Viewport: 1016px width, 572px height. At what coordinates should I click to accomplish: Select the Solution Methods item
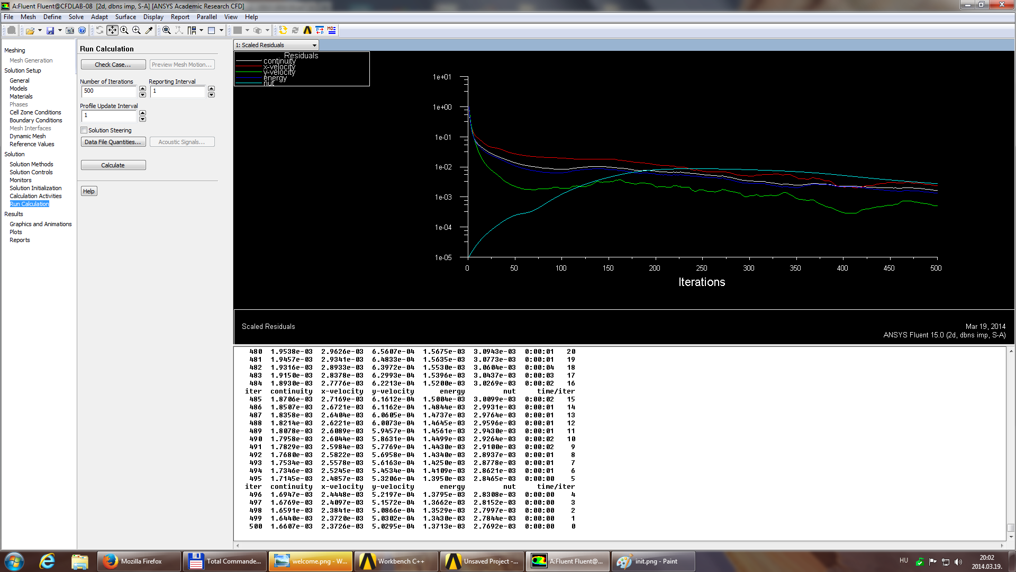tap(31, 164)
